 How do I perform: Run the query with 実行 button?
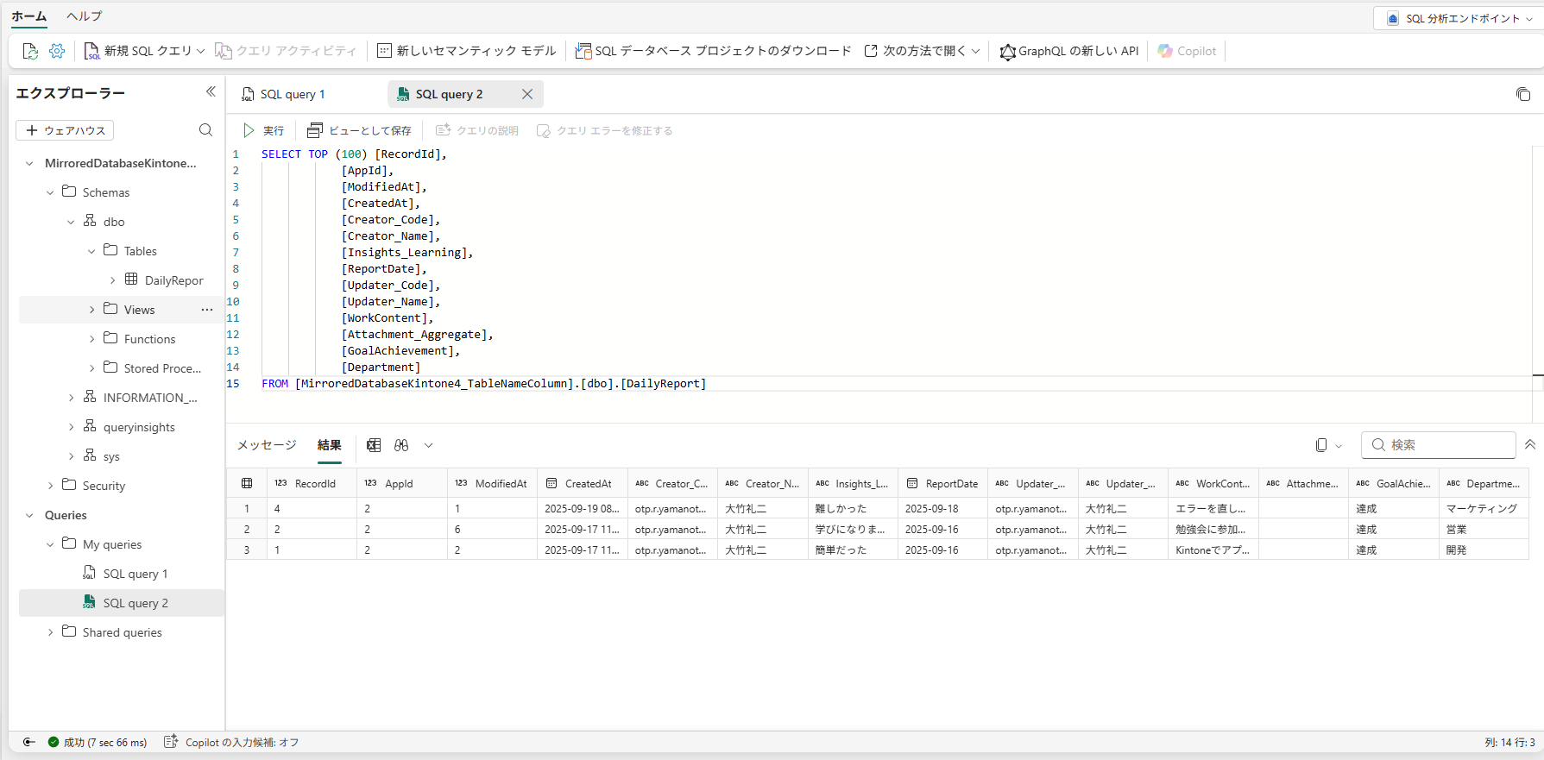[263, 130]
